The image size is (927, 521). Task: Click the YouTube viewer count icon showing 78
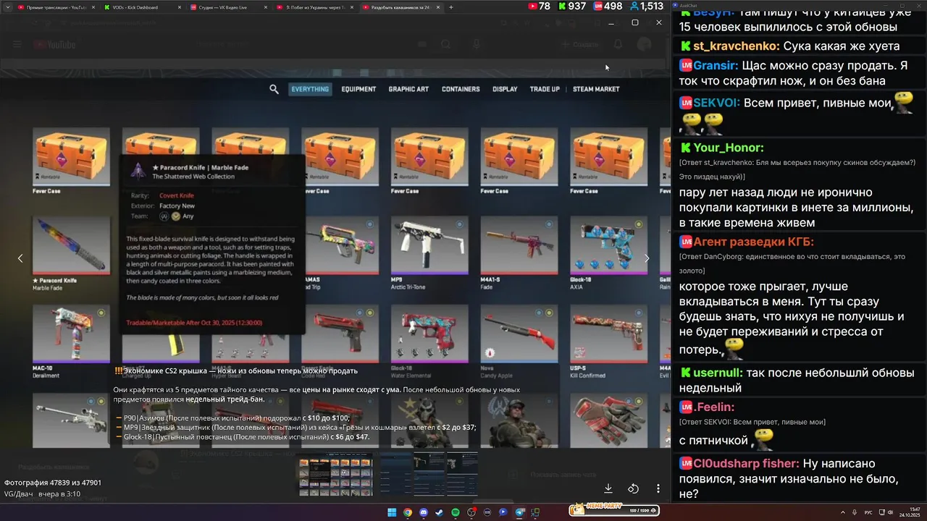click(x=534, y=6)
